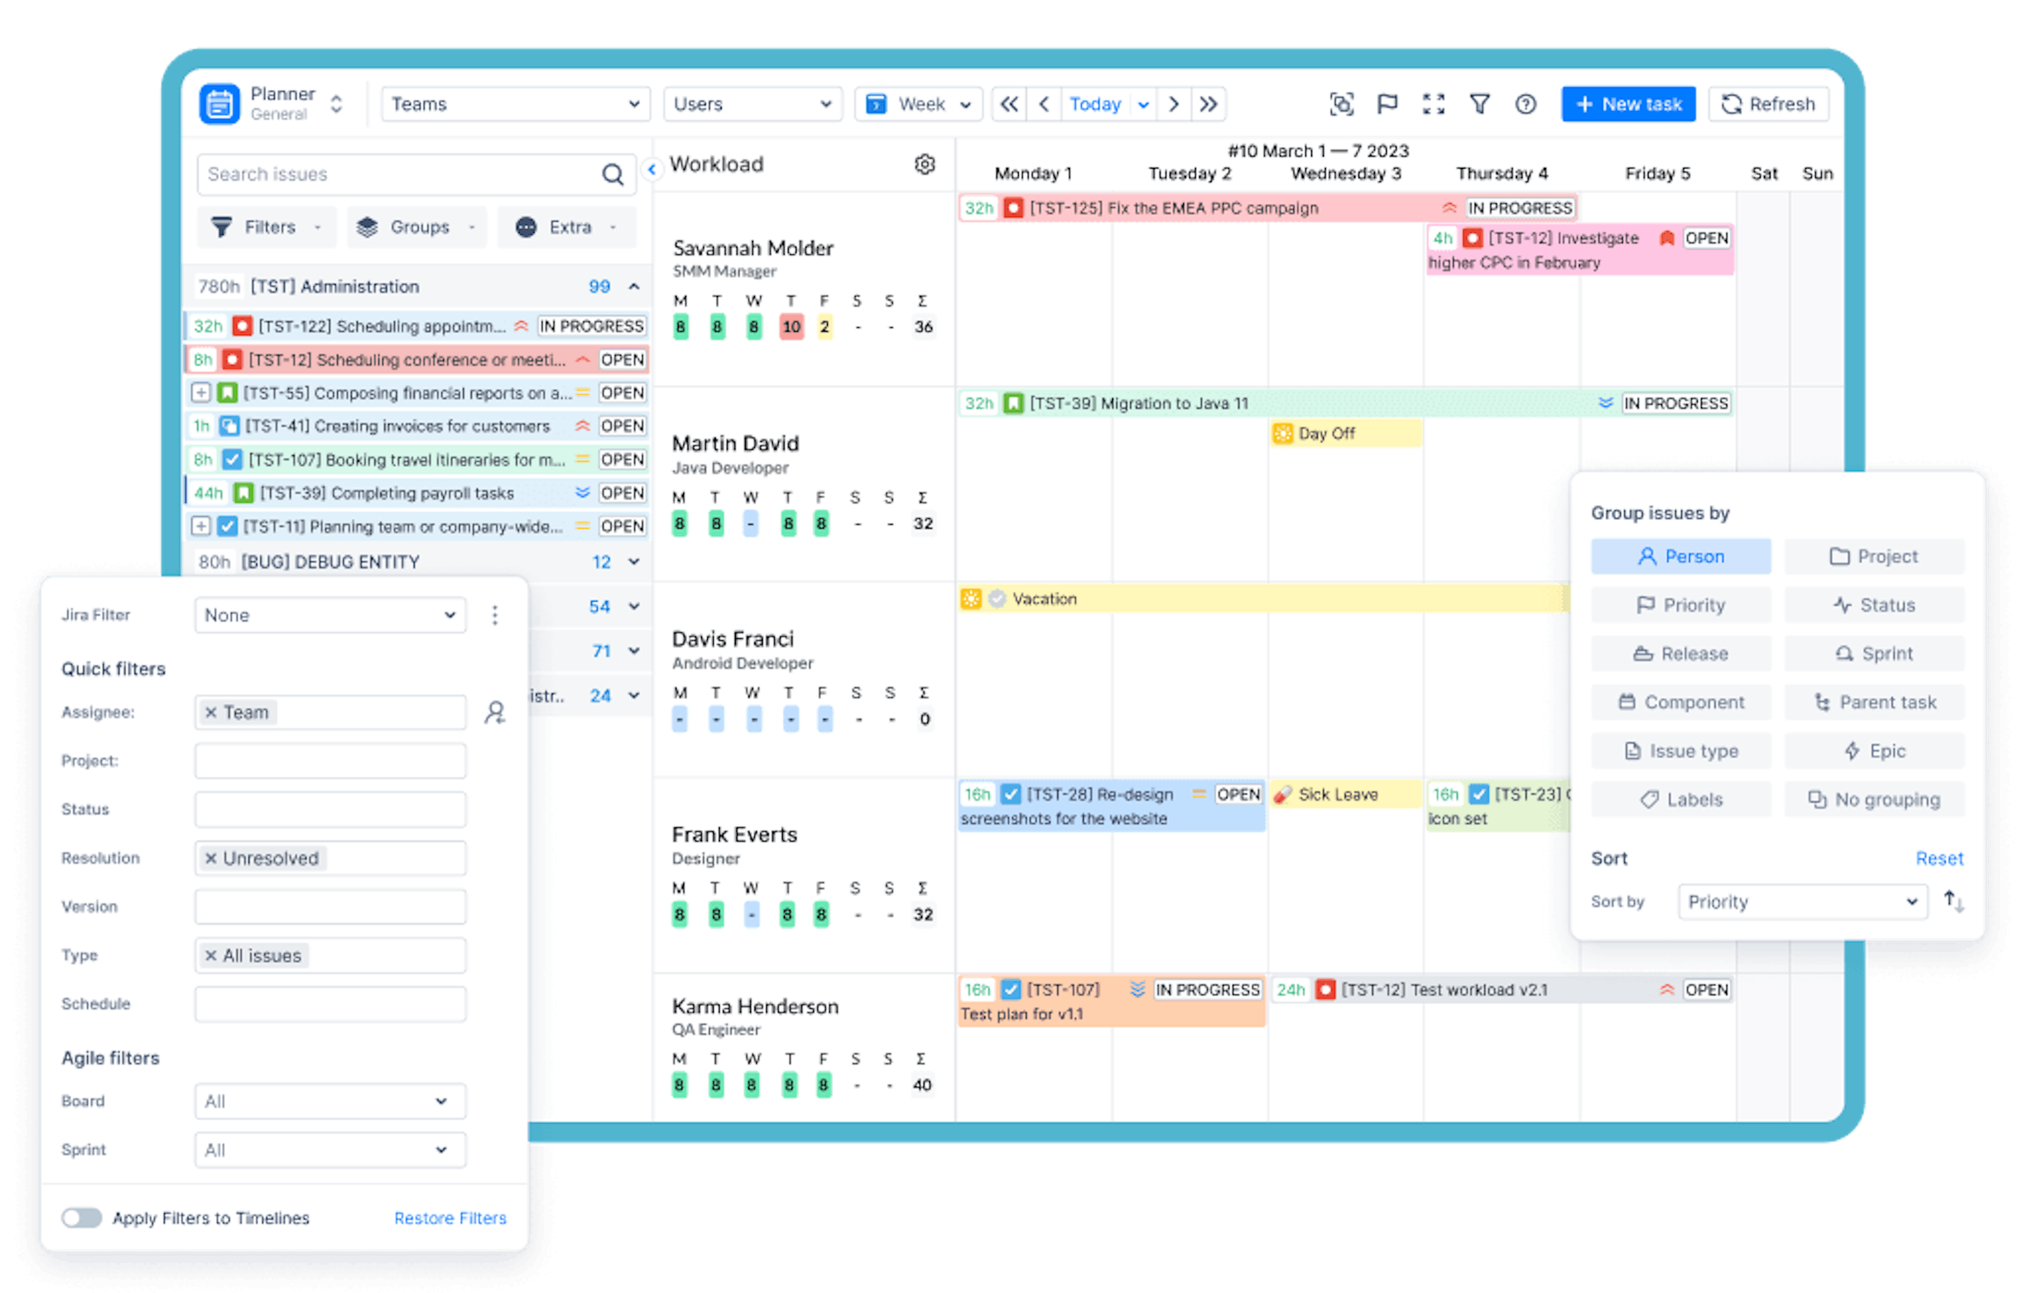Enter fullscreen mode via expand icon
2027x1293 pixels.
1433,105
